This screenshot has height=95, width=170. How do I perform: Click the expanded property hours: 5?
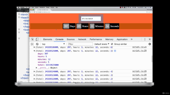pos(42,56)
